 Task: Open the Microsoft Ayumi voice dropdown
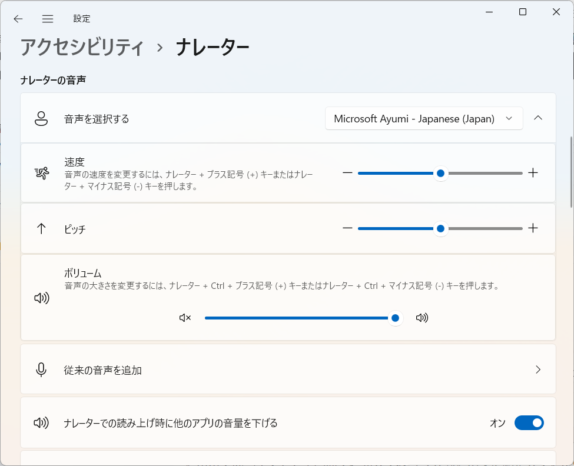[423, 118]
